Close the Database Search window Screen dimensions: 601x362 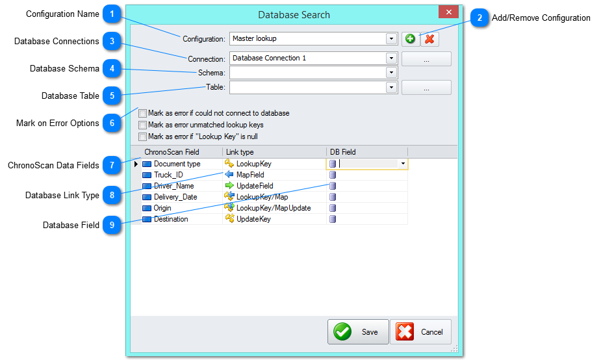449,12
